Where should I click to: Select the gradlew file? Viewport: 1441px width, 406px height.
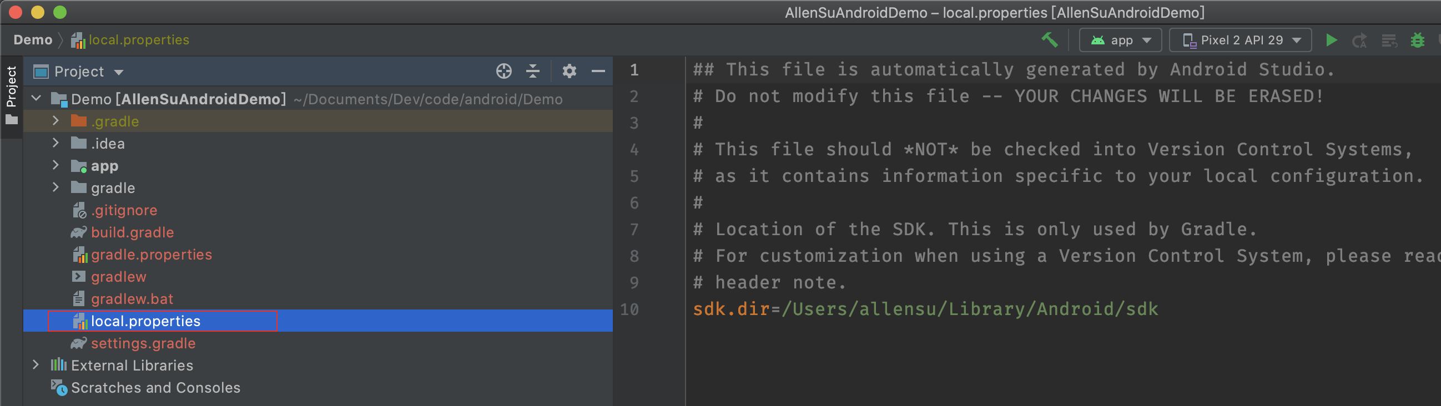click(x=318, y=277)
